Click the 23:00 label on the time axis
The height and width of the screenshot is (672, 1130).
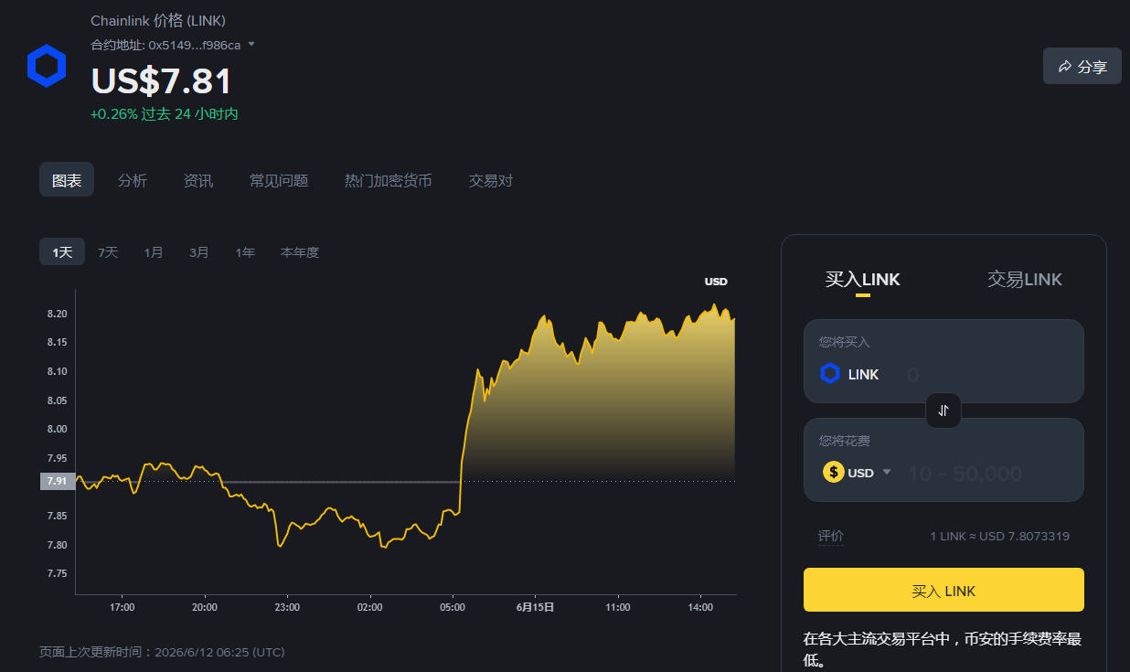click(x=287, y=606)
